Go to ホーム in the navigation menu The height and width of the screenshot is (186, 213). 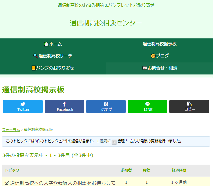point(53,44)
